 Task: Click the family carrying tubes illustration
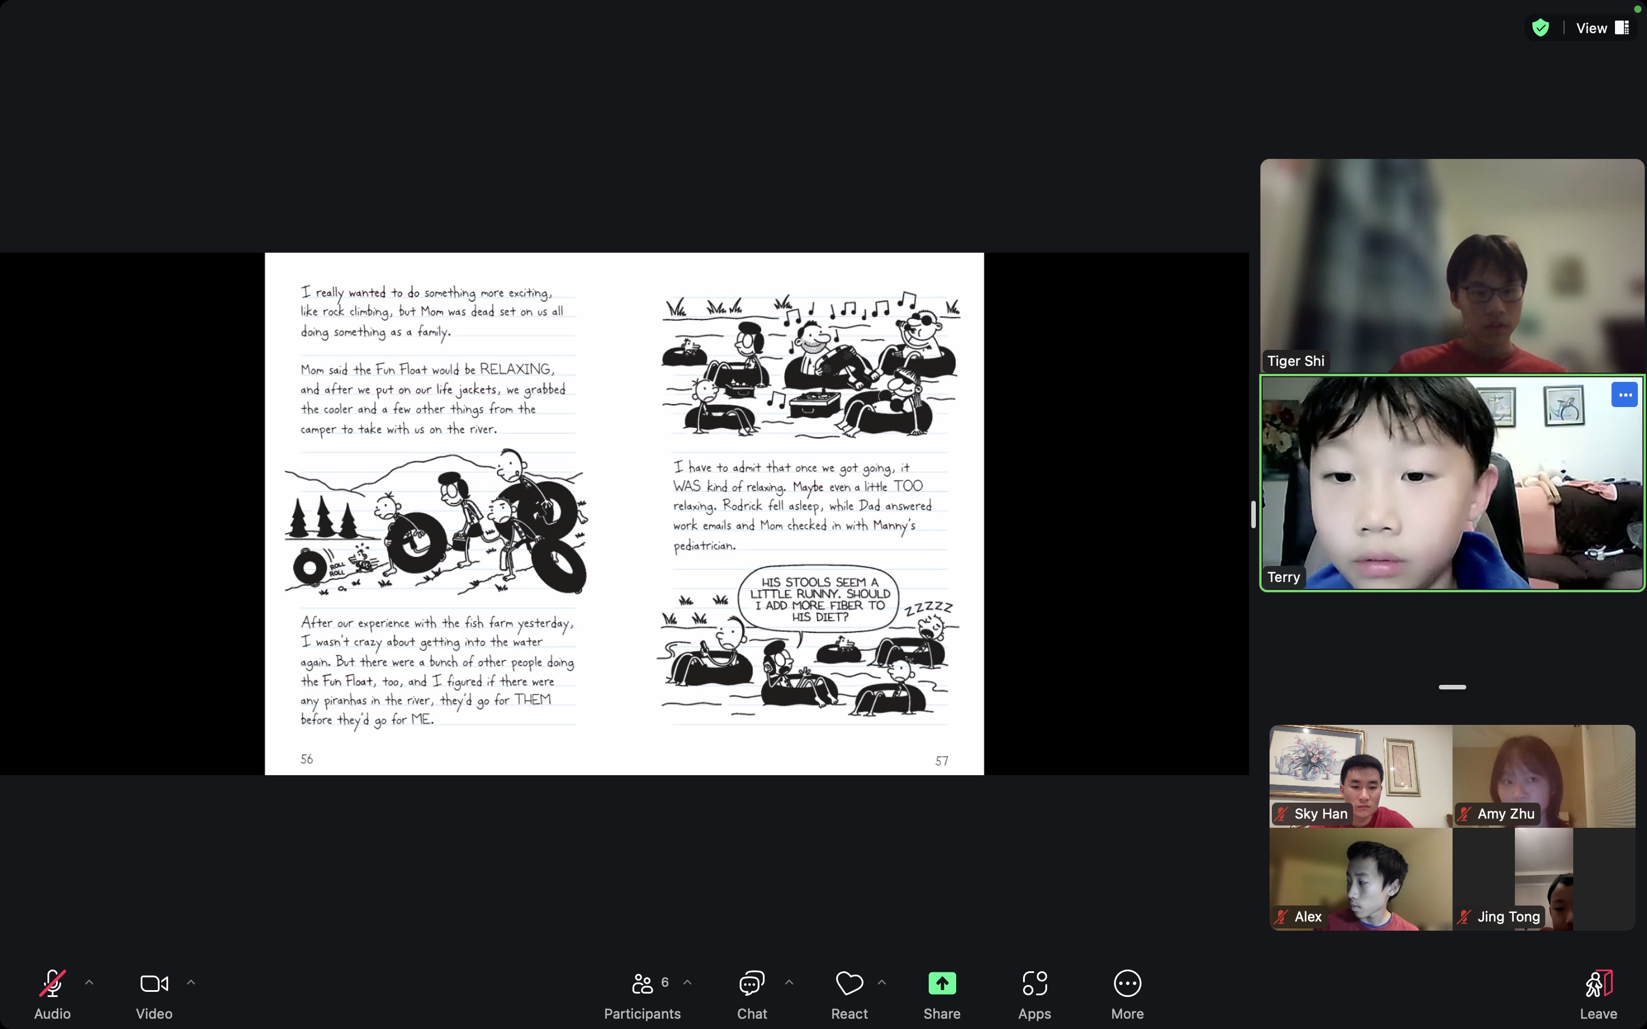tap(436, 521)
